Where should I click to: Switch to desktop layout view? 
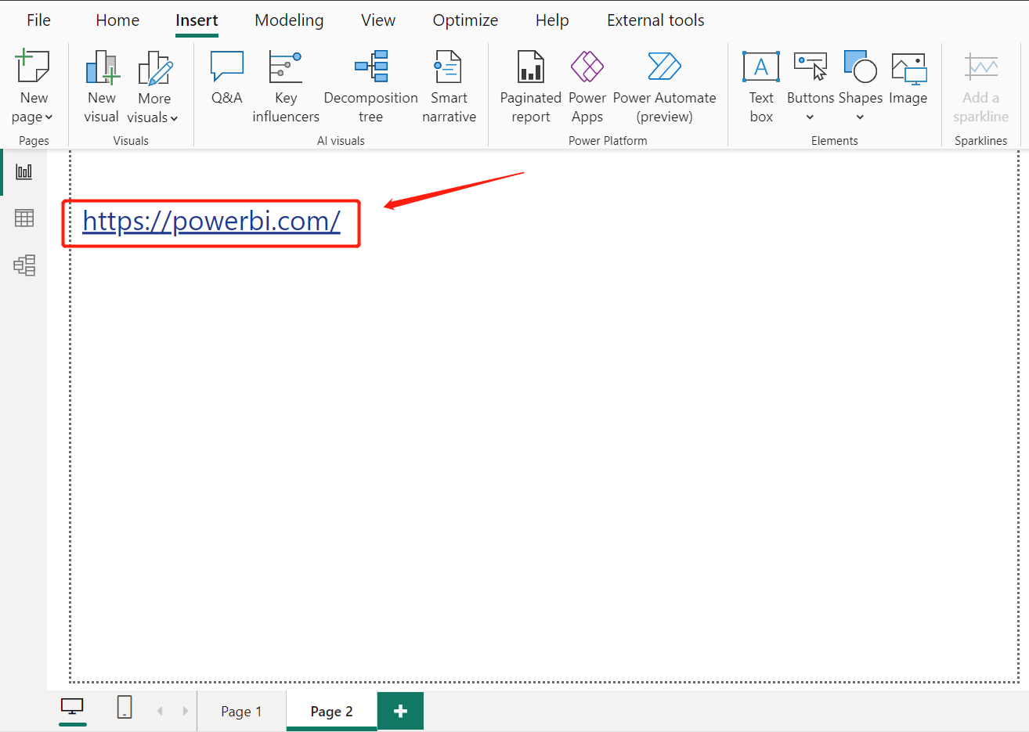pos(72,708)
